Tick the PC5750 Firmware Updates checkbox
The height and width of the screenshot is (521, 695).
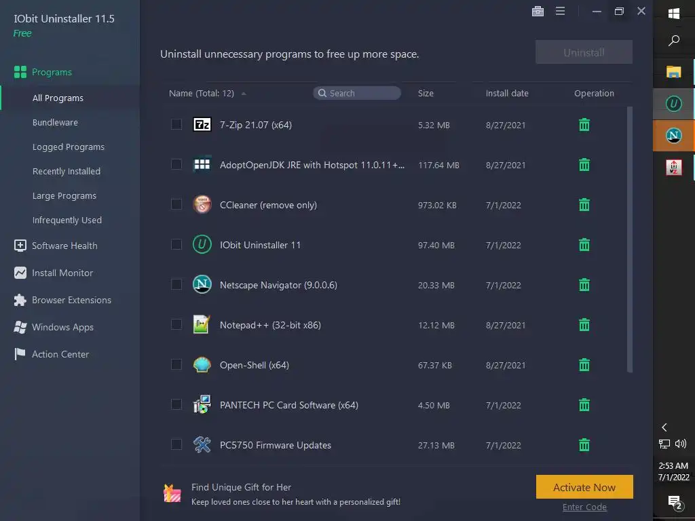pos(176,444)
